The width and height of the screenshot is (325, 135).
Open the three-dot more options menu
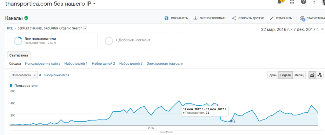tap(314, 2)
